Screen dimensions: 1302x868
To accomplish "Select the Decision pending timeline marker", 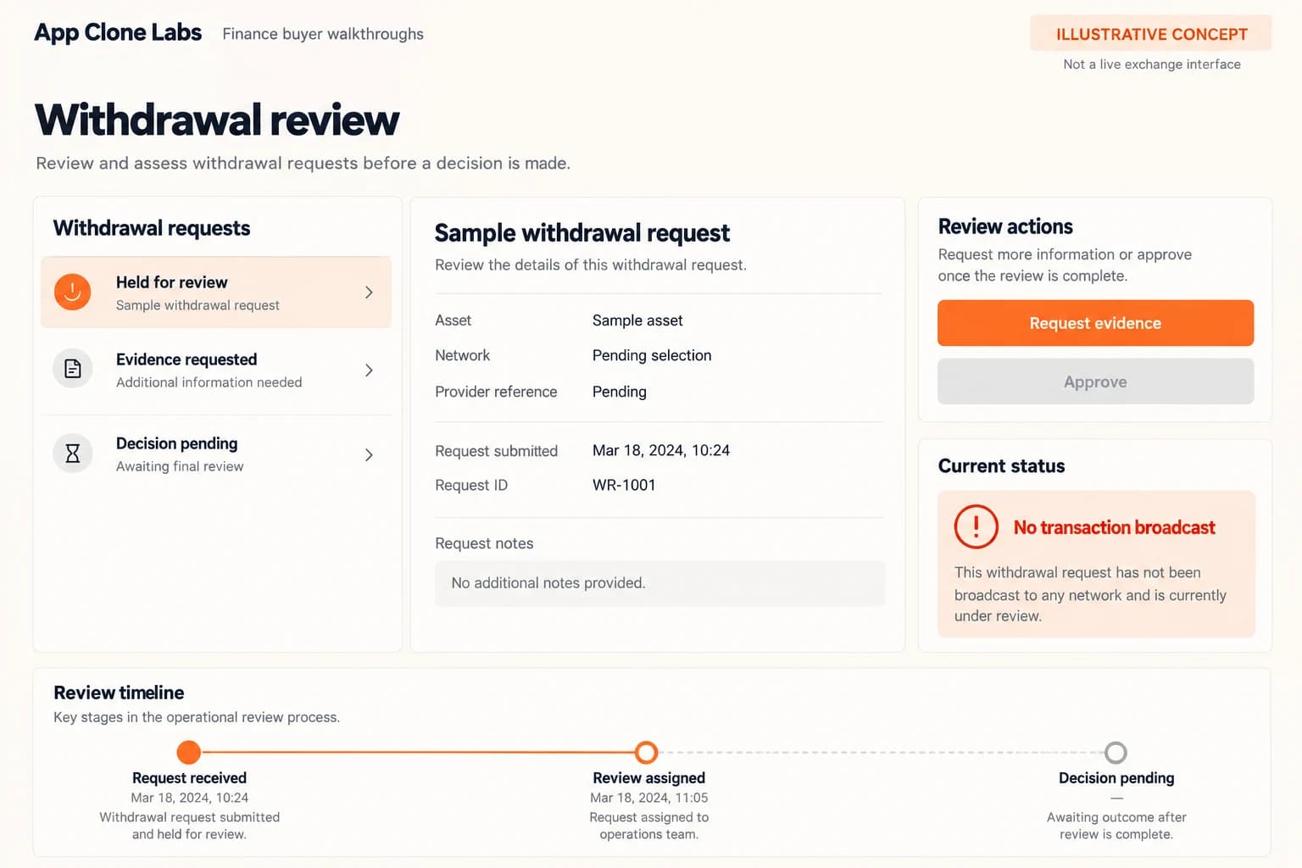I will [x=1116, y=752].
